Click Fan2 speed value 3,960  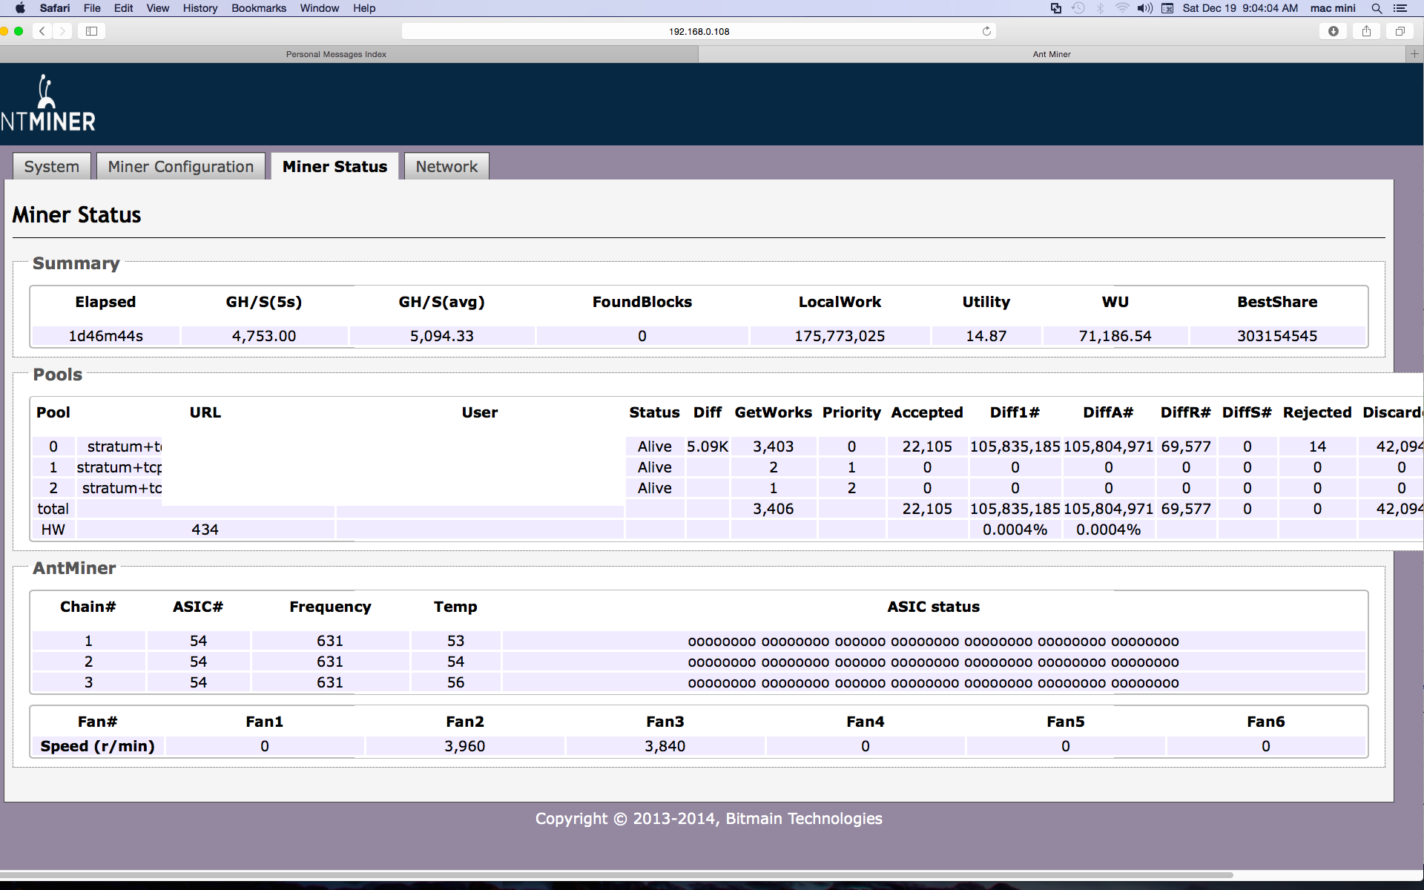[465, 746]
